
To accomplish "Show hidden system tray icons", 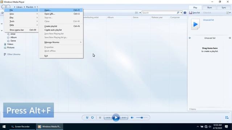I will (198, 127).
